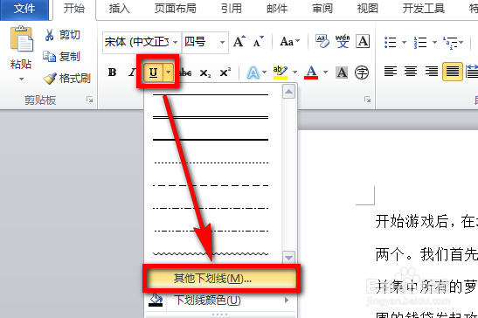Toggle Superscript formatting

coord(225,73)
